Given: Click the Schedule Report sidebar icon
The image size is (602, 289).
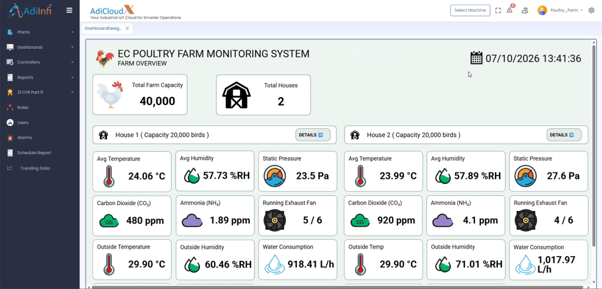Looking at the screenshot, I should (10, 153).
